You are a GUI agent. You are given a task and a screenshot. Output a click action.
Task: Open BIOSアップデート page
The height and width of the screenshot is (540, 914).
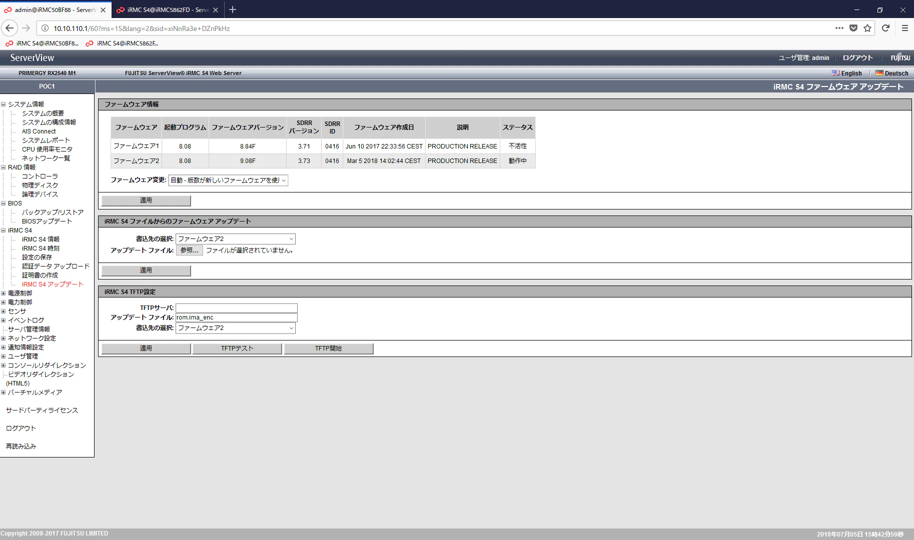(47, 221)
